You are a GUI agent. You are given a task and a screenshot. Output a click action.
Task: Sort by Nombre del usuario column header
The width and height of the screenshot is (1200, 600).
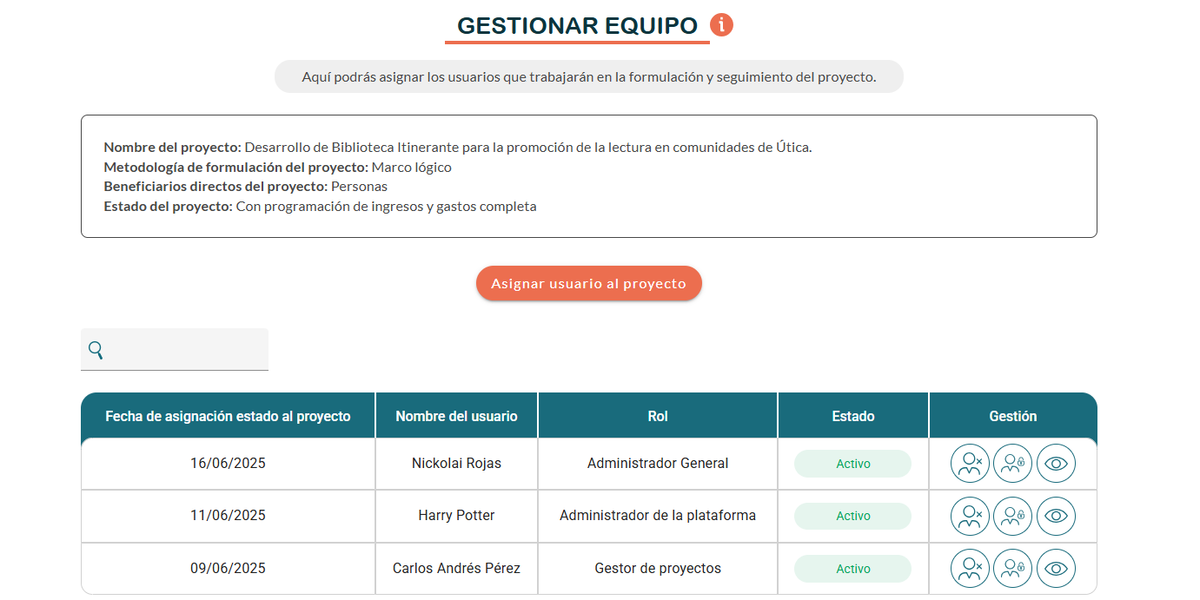(456, 416)
